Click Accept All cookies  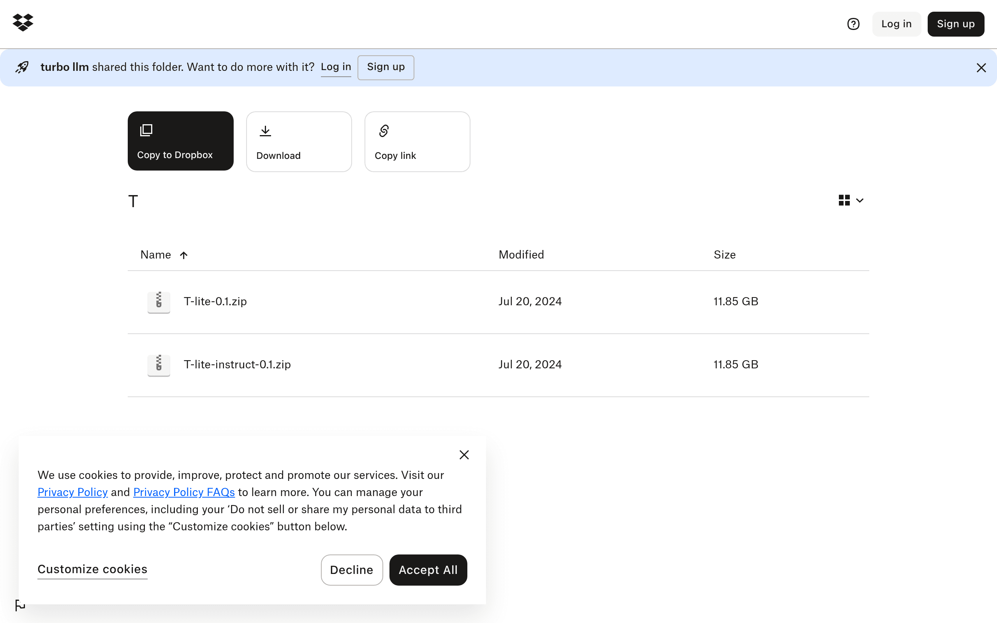428,570
